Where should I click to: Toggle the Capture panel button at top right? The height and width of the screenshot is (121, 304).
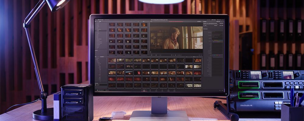(x=219, y=20)
